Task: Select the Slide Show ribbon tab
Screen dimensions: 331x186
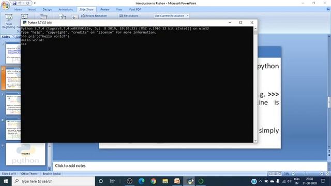Action: [86, 9]
